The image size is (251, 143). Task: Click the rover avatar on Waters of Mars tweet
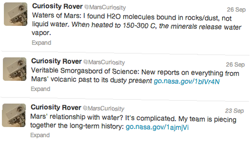coord(16,14)
